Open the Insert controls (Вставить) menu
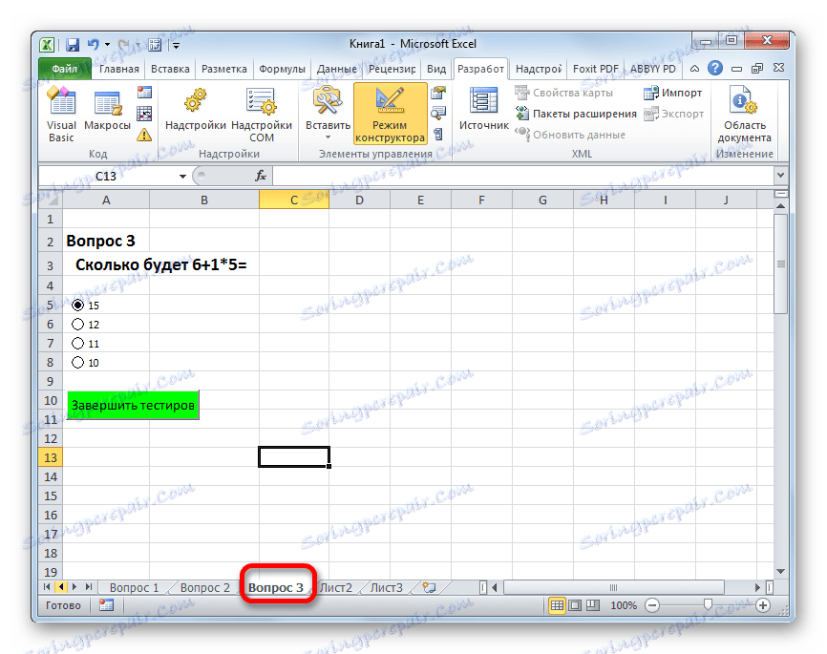The image size is (827, 654). (328, 114)
